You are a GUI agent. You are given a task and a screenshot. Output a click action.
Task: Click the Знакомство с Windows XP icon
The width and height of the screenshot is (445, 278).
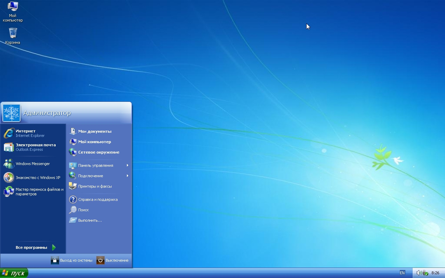click(9, 178)
